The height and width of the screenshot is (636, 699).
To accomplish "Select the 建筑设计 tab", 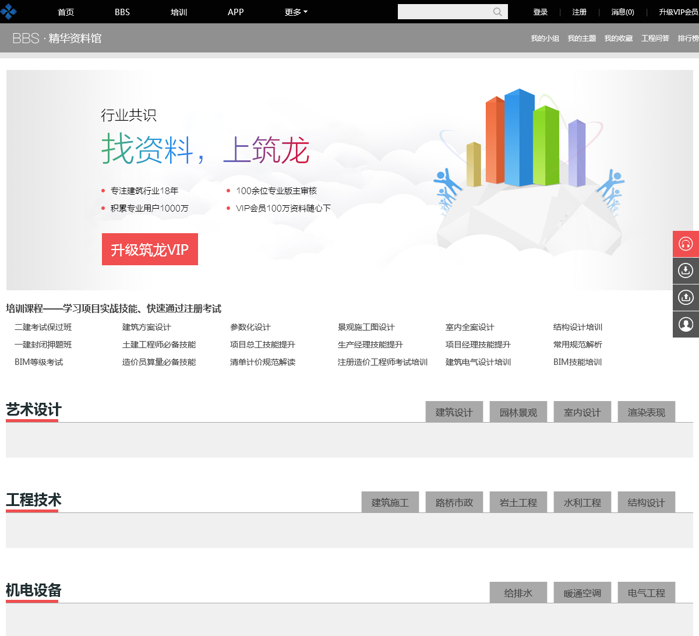I will pyautogui.click(x=454, y=412).
